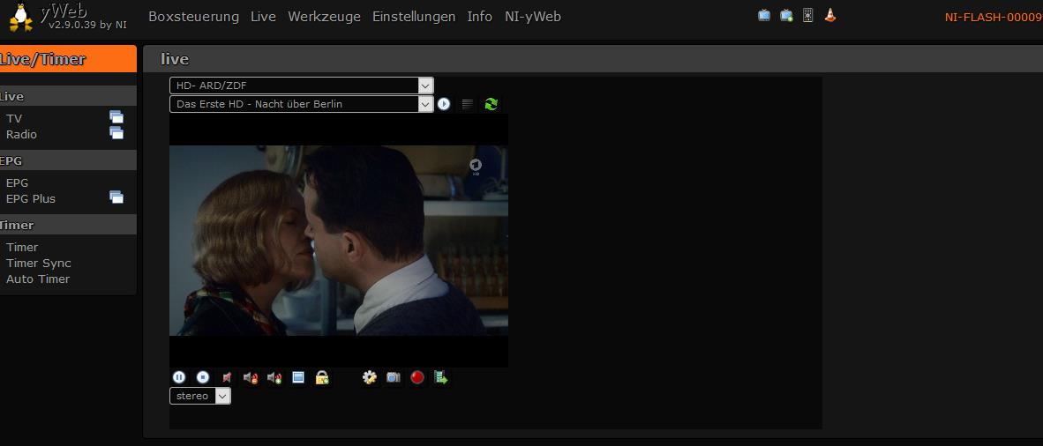Click the blue fullscreen display icon
This screenshot has height=446, width=1043.
pyautogui.click(x=298, y=377)
